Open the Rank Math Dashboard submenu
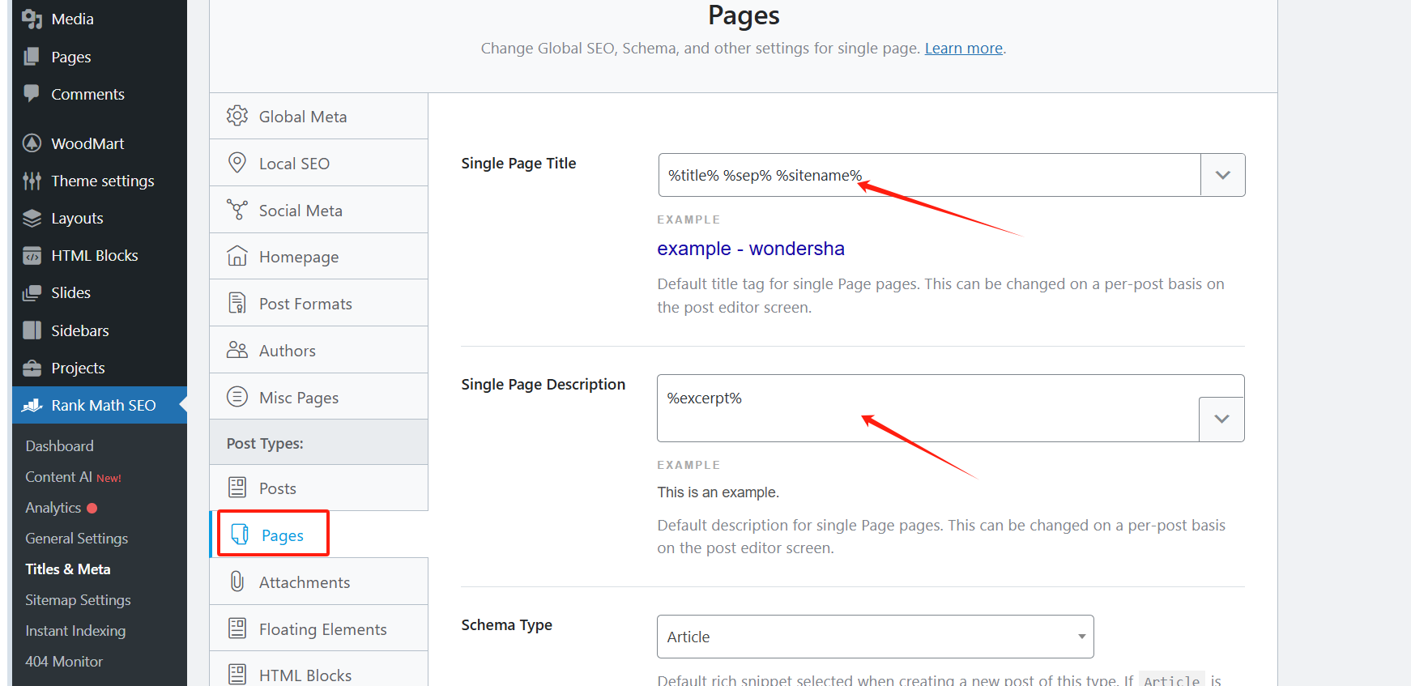Viewport: 1411px width, 686px height. click(x=59, y=446)
